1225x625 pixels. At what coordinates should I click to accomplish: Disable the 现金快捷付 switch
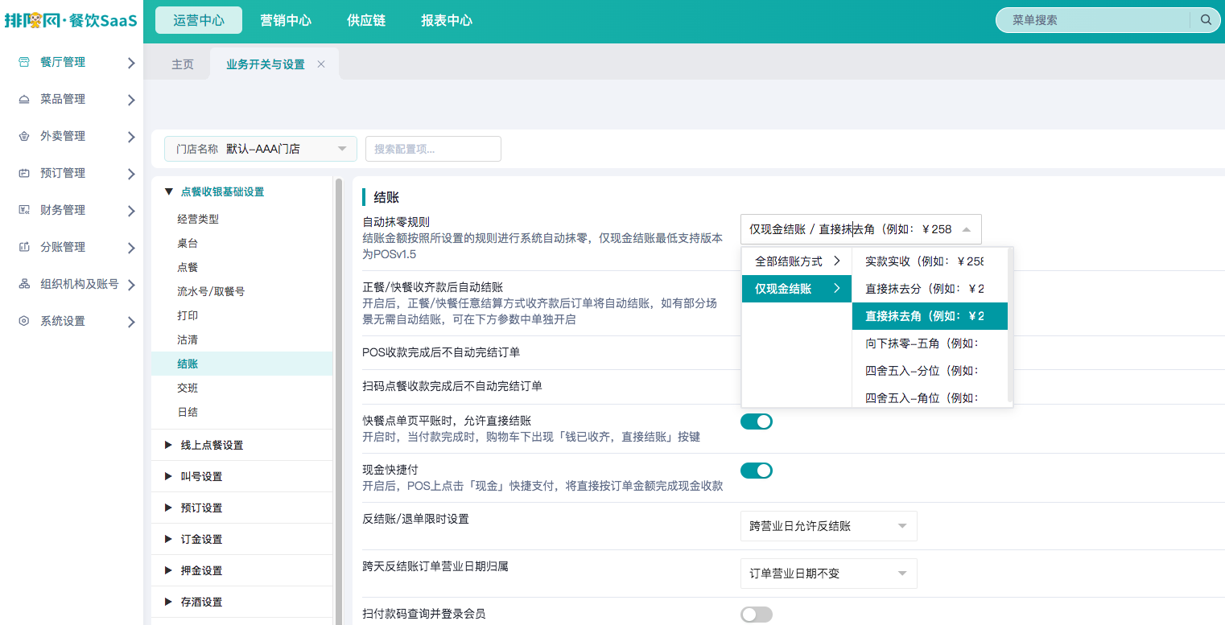tap(757, 471)
